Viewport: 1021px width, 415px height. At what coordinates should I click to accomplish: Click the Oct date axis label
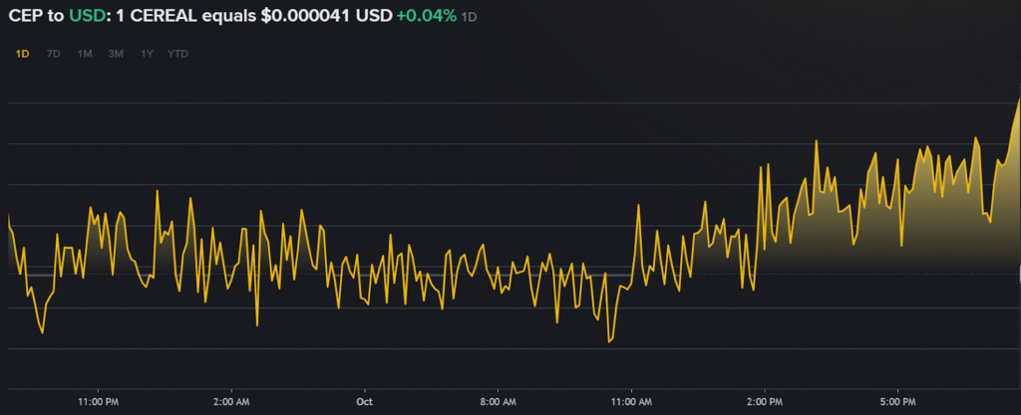tap(364, 402)
